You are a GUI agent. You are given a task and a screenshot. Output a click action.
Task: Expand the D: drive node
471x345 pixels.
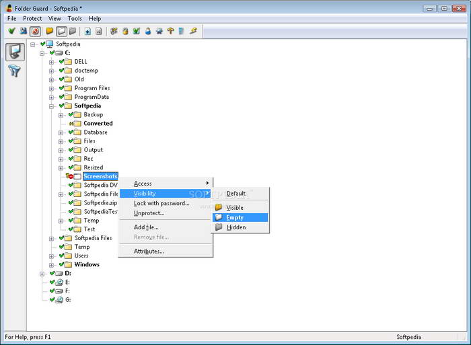pyautogui.click(x=42, y=274)
